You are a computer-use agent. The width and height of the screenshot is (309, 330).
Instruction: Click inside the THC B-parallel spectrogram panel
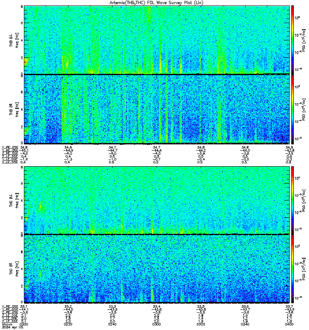tap(157, 269)
